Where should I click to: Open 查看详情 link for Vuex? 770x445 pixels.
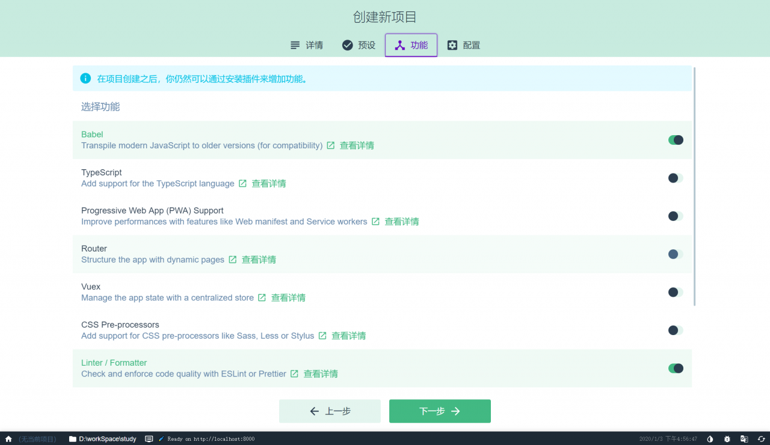tap(288, 298)
